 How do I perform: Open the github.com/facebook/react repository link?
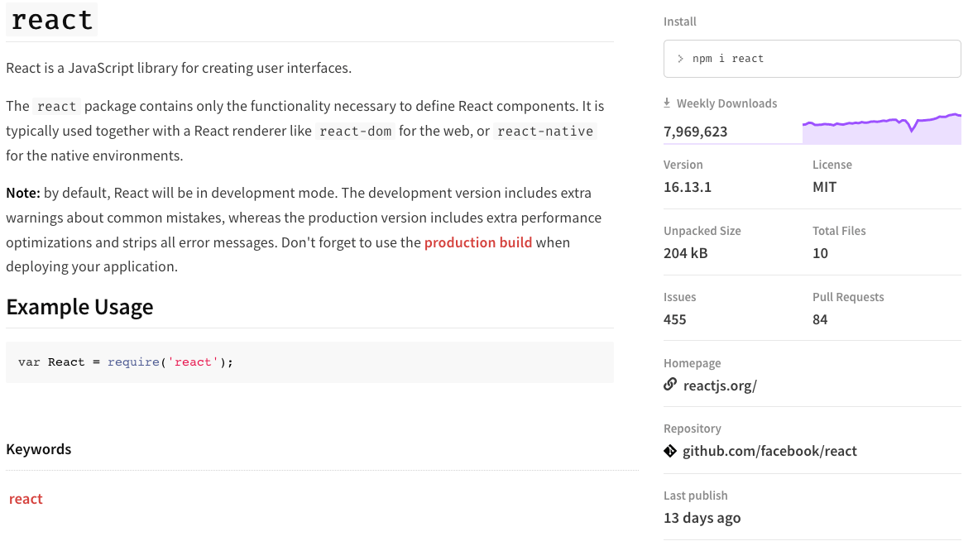pos(769,451)
